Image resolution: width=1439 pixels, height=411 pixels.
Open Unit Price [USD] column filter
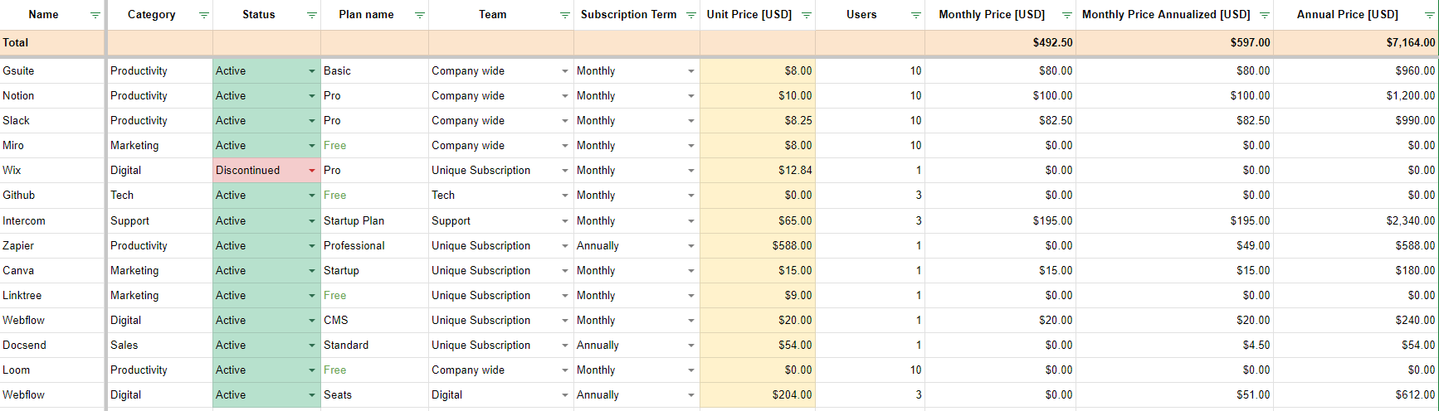(806, 15)
